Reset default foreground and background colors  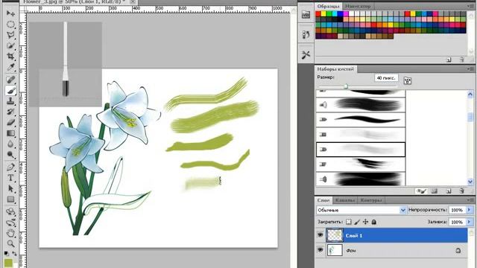click(6, 253)
